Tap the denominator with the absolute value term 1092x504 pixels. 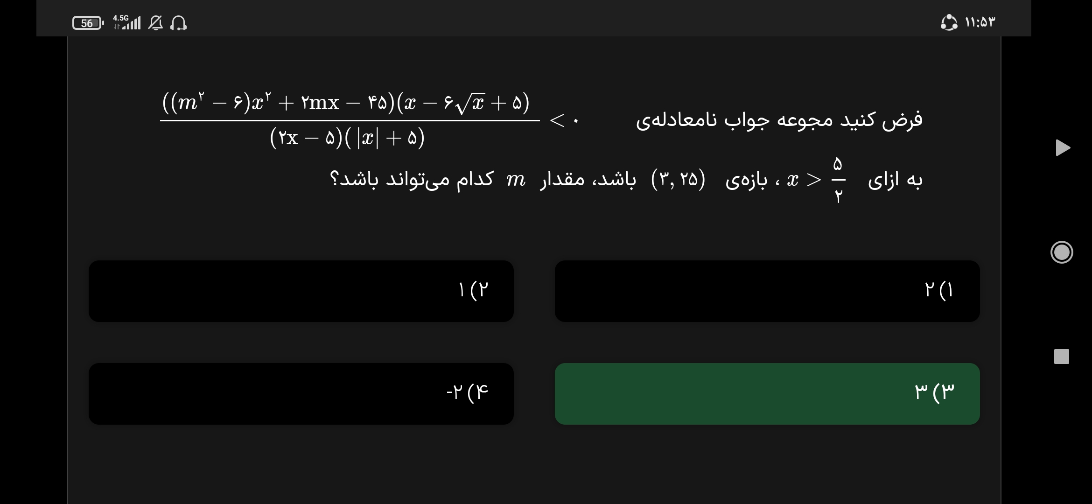click(x=347, y=138)
